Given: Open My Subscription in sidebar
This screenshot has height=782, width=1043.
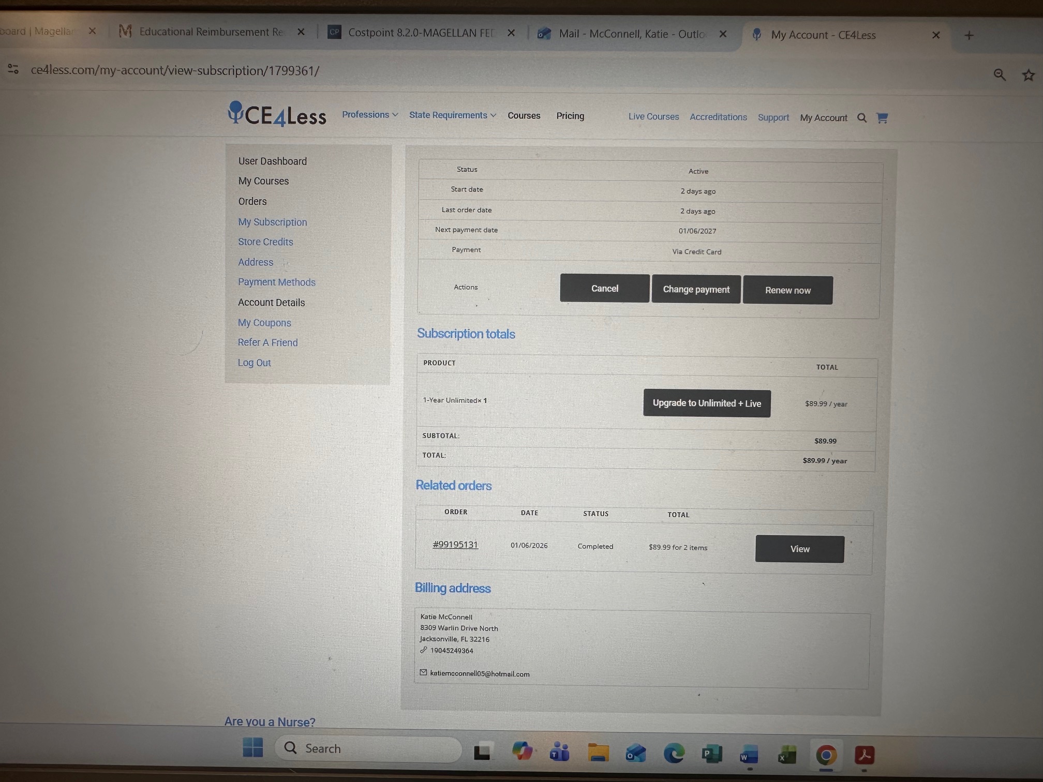Looking at the screenshot, I should coord(272,222).
